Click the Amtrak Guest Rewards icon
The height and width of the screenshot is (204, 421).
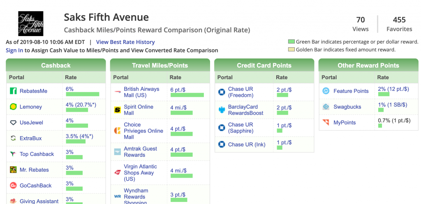point(117,152)
